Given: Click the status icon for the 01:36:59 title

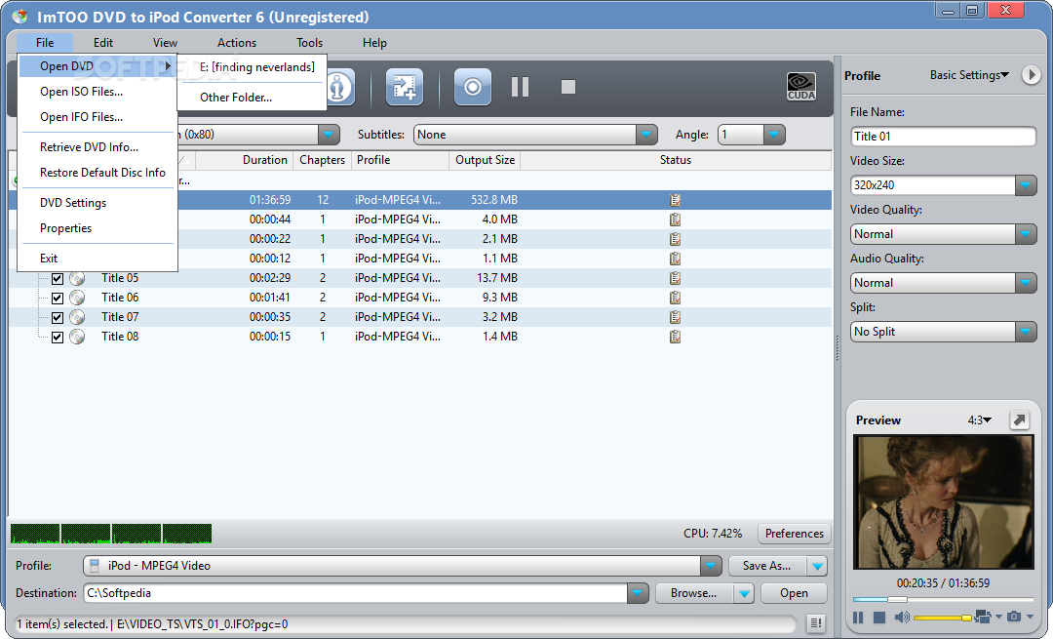Looking at the screenshot, I should (675, 200).
